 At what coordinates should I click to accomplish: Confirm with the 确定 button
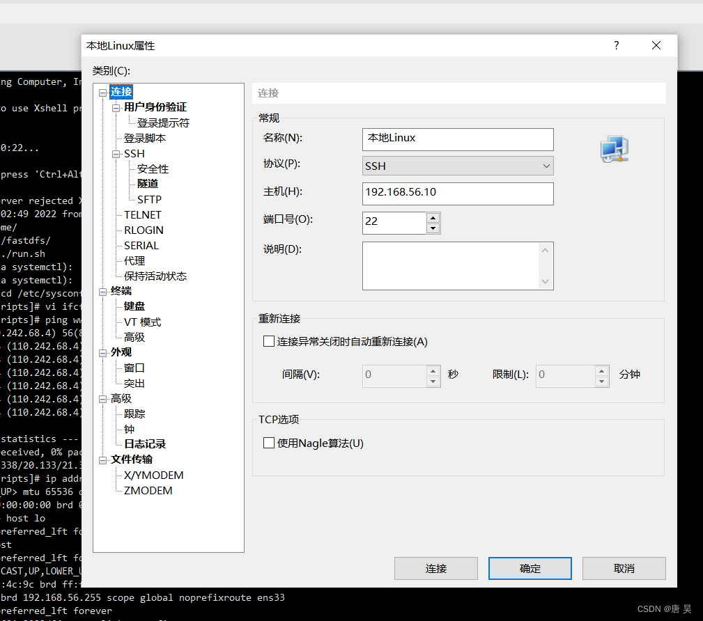530,568
